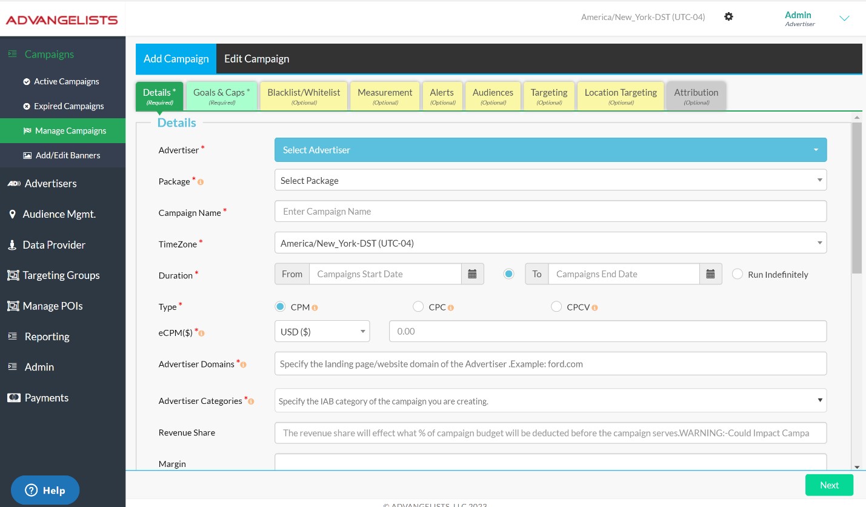866x507 pixels.
Task: Click the settings gear icon in header
Action: point(728,17)
